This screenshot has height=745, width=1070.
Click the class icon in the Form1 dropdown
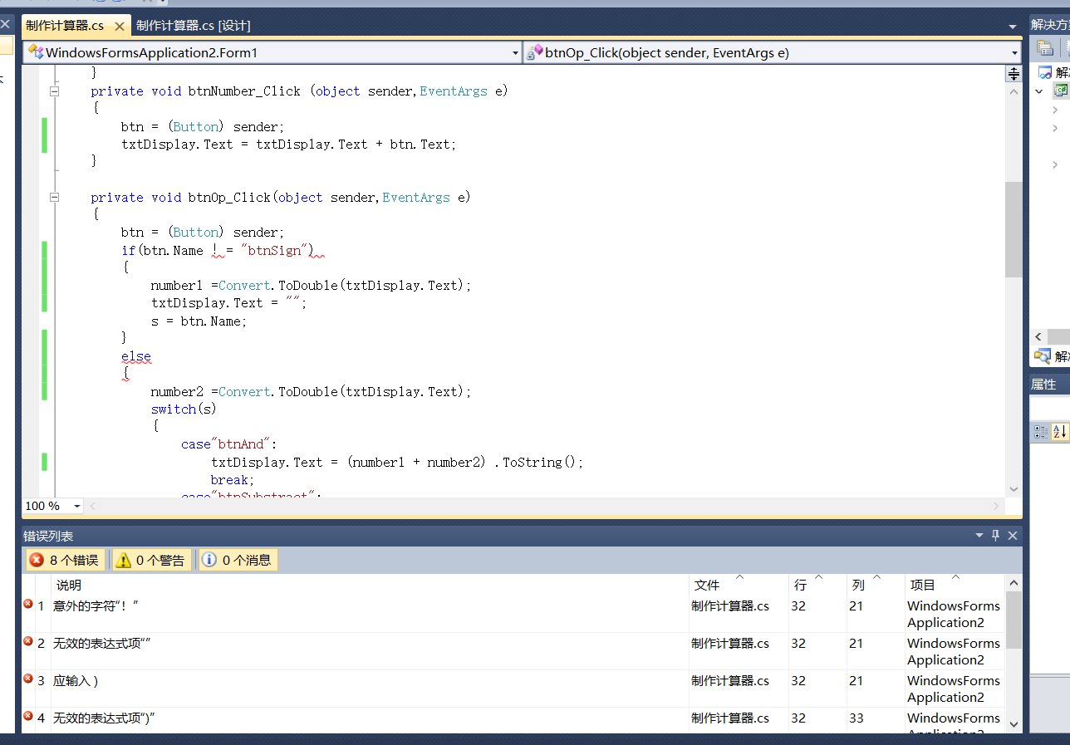(x=36, y=52)
